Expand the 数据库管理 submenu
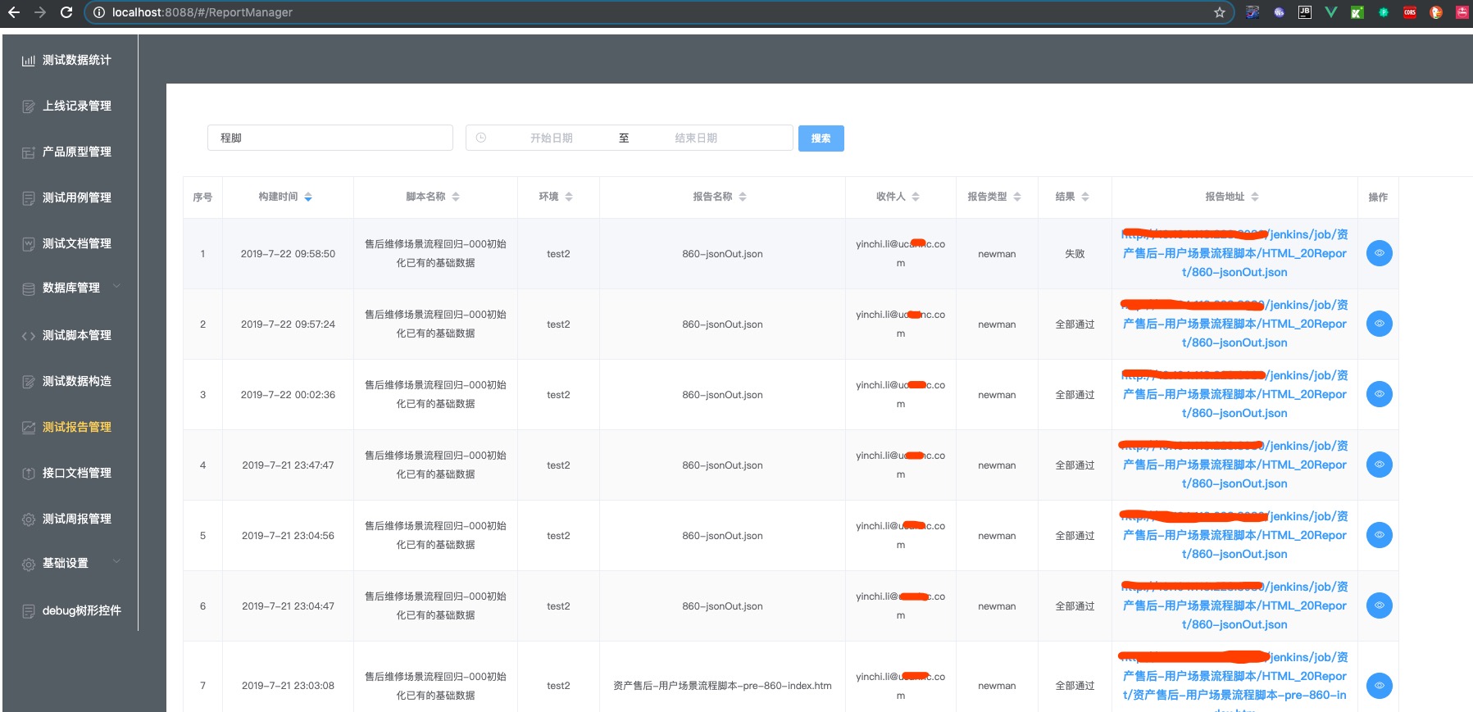The width and height of the screenshot is (1473, 712). pyautogui.click(x=116, y=287)
